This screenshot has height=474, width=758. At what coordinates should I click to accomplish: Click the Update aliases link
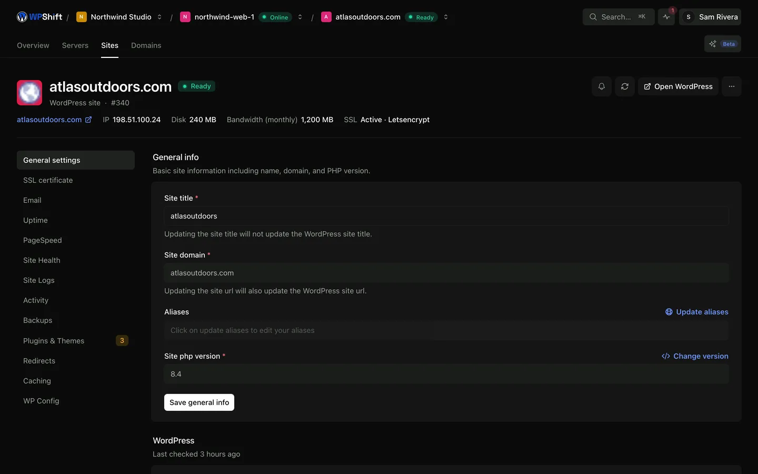pos(697,312)
